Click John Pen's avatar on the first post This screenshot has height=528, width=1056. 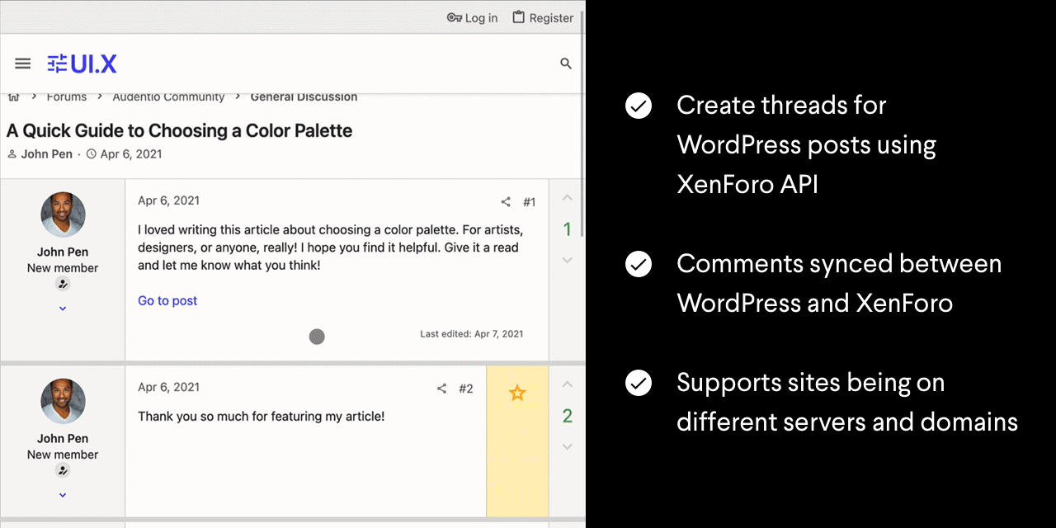point(63,214)
